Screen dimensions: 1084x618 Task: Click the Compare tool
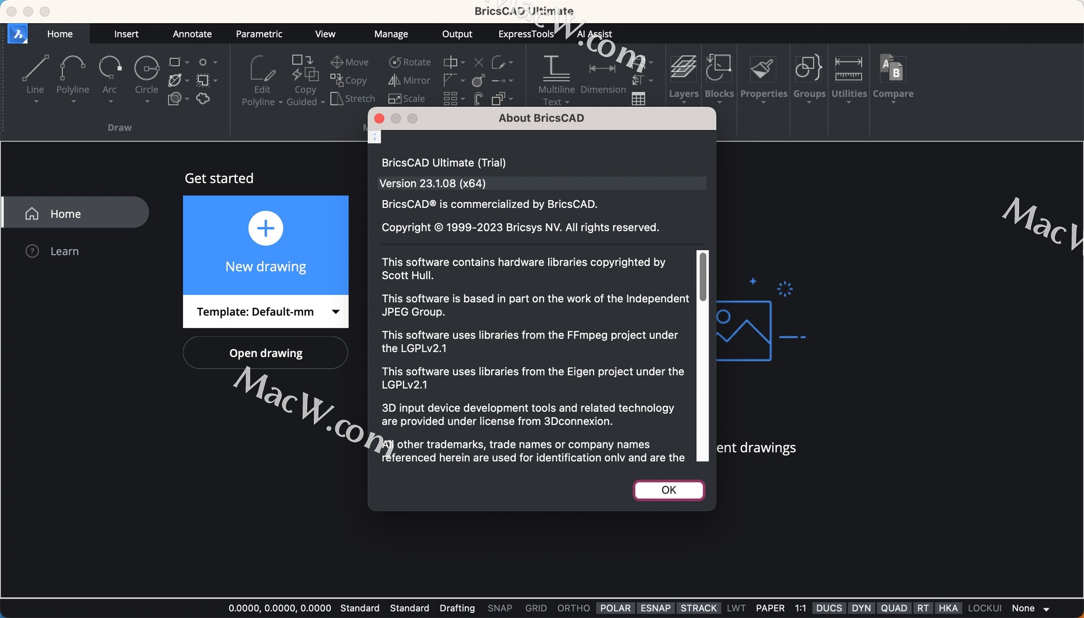pos(893,77)
